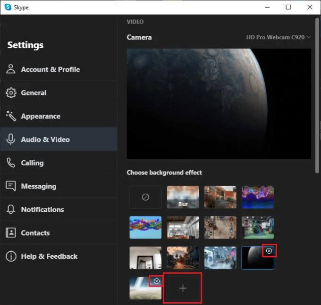This screenshot has height=305, width=321.
Task: Click the Audio & Video microphone icon
Action: click(x=11, y=140)
